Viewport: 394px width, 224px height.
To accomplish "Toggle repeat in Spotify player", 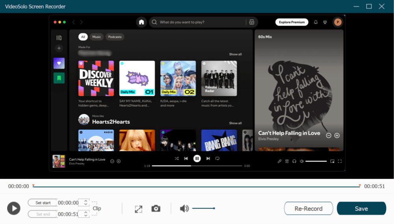I will point(217,158).
